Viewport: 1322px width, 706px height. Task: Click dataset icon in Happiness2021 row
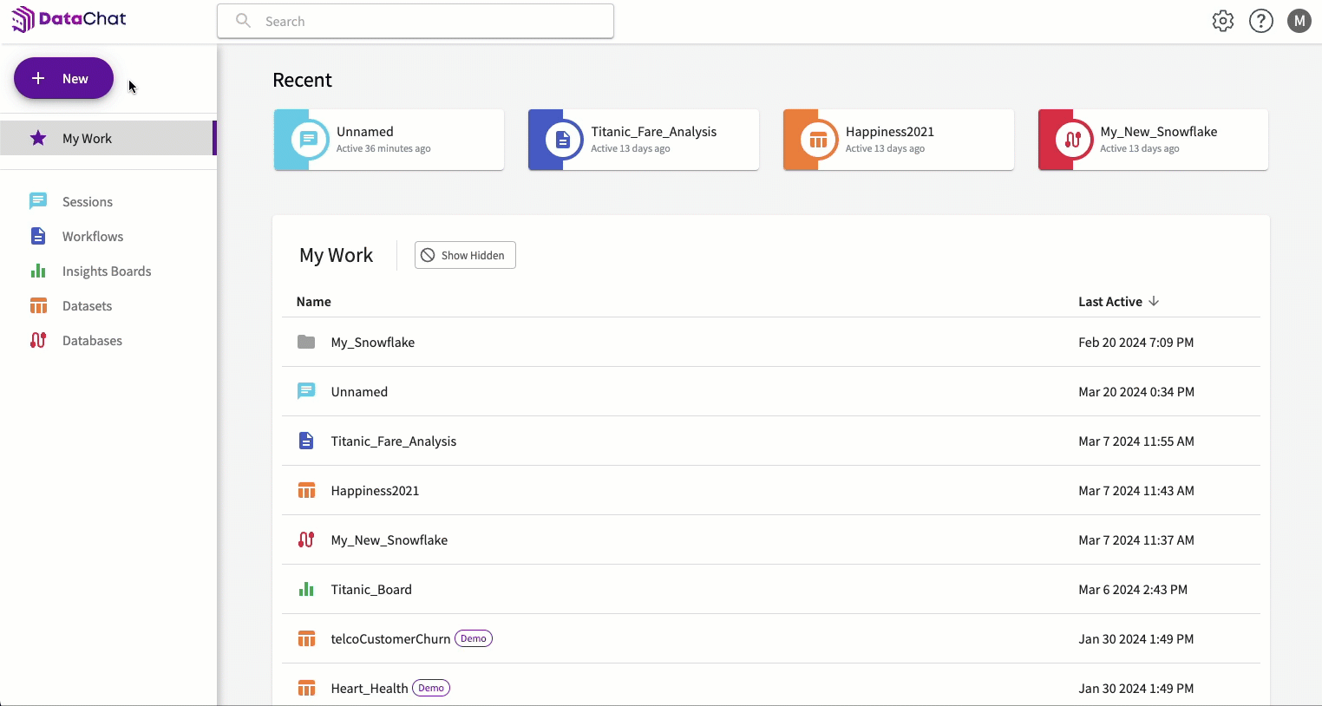[306, 490]
